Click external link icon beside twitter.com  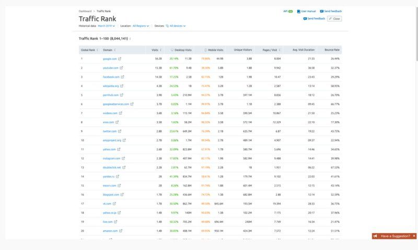pos(120,131)
